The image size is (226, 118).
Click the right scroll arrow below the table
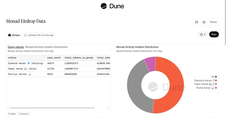pyautogui.click(x=108, y=108)
